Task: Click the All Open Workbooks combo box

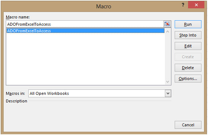Action: (100, 93)
